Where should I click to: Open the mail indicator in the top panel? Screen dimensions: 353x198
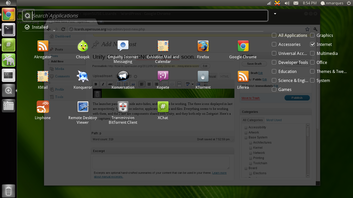pyautogui.click(x=296, y=3)
